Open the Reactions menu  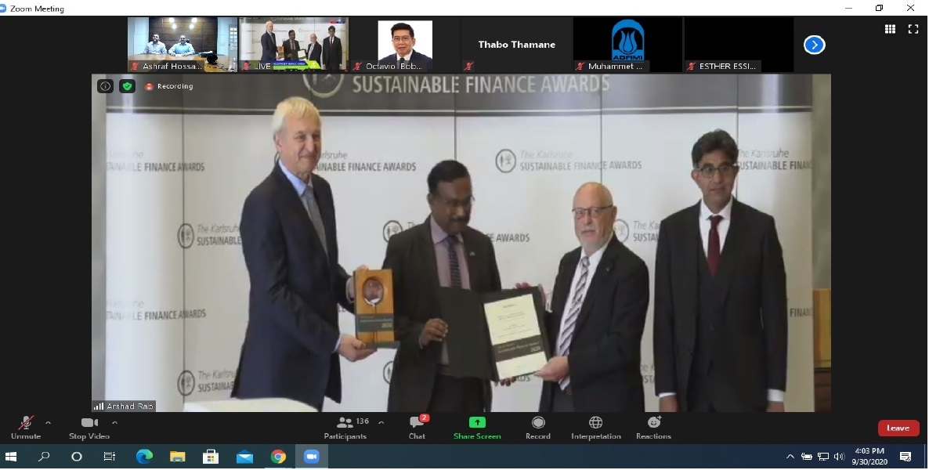(x=653, y=427)
